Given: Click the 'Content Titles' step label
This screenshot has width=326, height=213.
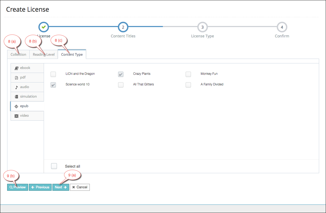Looking at the screenshot, I should click(x=123, y=36).
